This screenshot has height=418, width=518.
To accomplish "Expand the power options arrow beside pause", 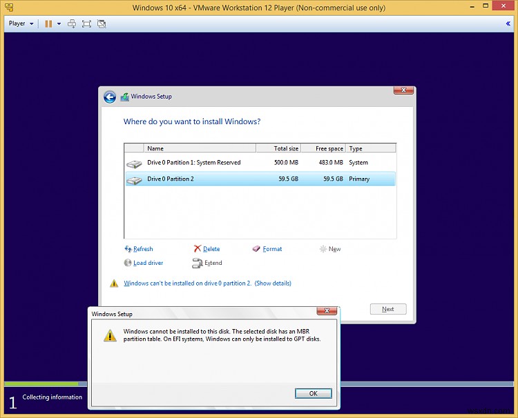I will pyautogui.click(x=59, y=23).
